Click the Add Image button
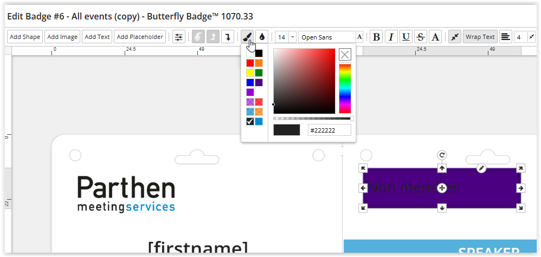The width and height of the screenshot is (541, 257). click(62, 37)
